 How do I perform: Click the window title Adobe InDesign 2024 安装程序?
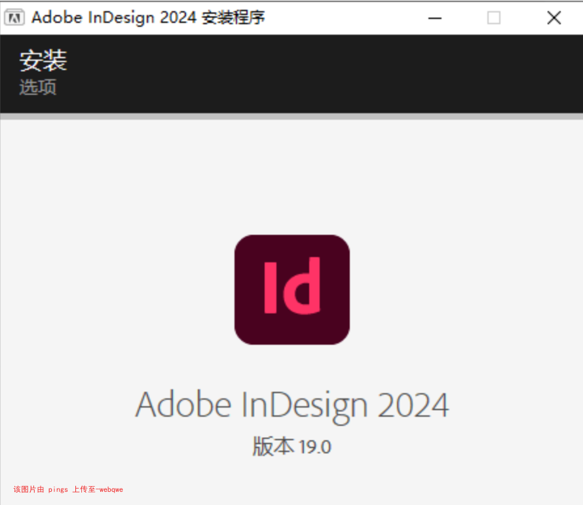click(148, 18)
